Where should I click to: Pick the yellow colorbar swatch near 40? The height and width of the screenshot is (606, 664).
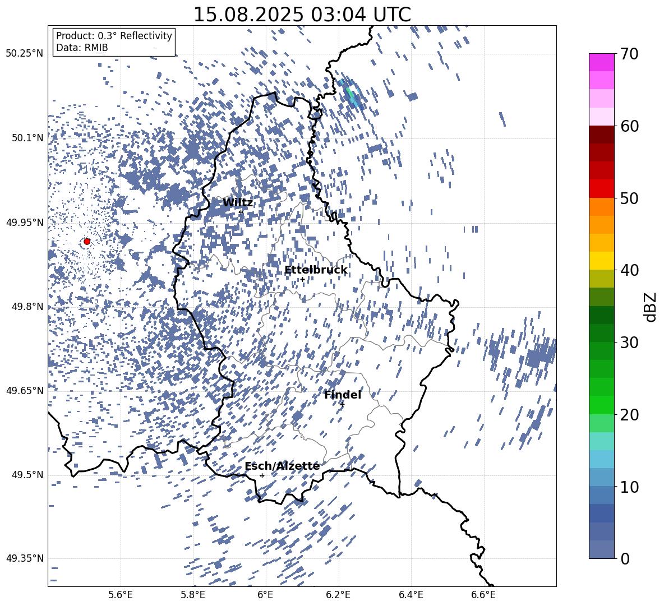point(601,261)
